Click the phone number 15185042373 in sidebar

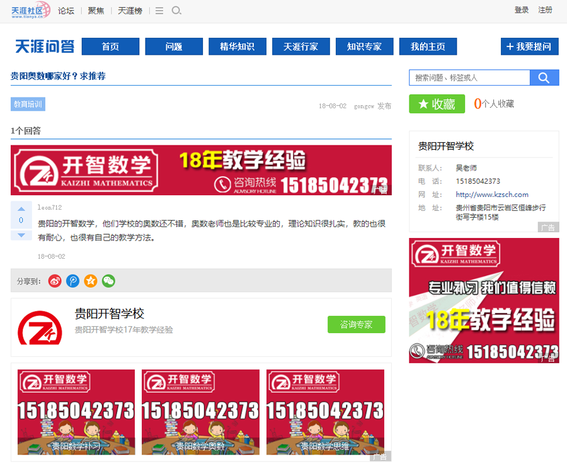(x=478, y=181)
